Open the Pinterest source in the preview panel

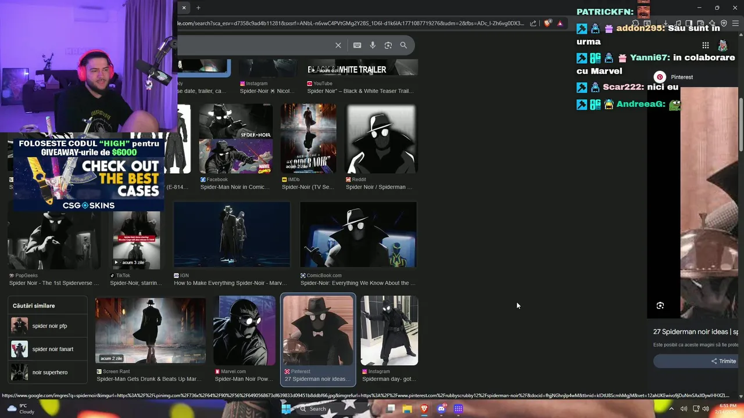674,77
